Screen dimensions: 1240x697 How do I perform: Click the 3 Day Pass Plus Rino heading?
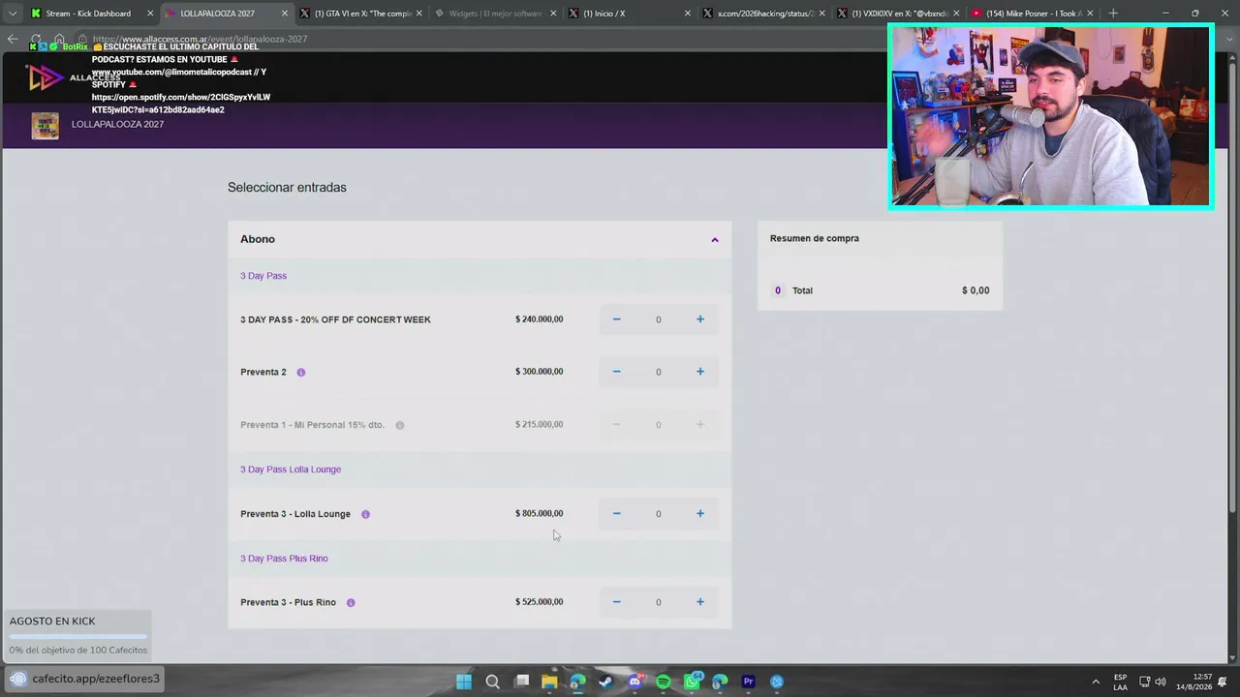(284, 559)
